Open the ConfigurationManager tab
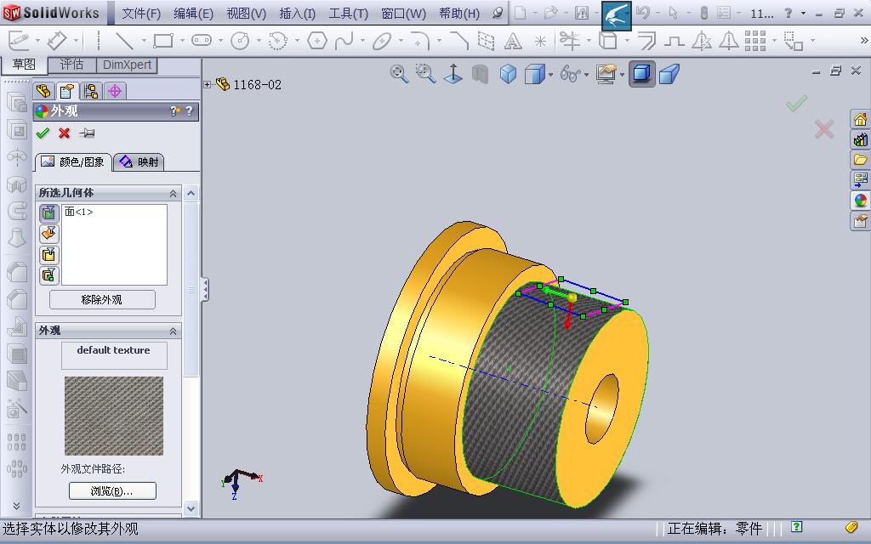 (91, 90)
